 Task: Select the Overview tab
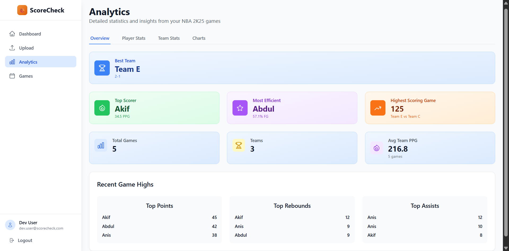[100, 38]
